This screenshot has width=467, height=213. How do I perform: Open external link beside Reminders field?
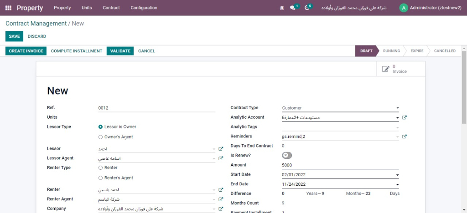pos(404,137)
